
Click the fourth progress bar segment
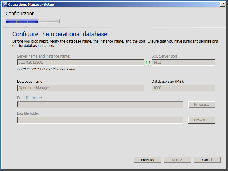tap(44, 21)
